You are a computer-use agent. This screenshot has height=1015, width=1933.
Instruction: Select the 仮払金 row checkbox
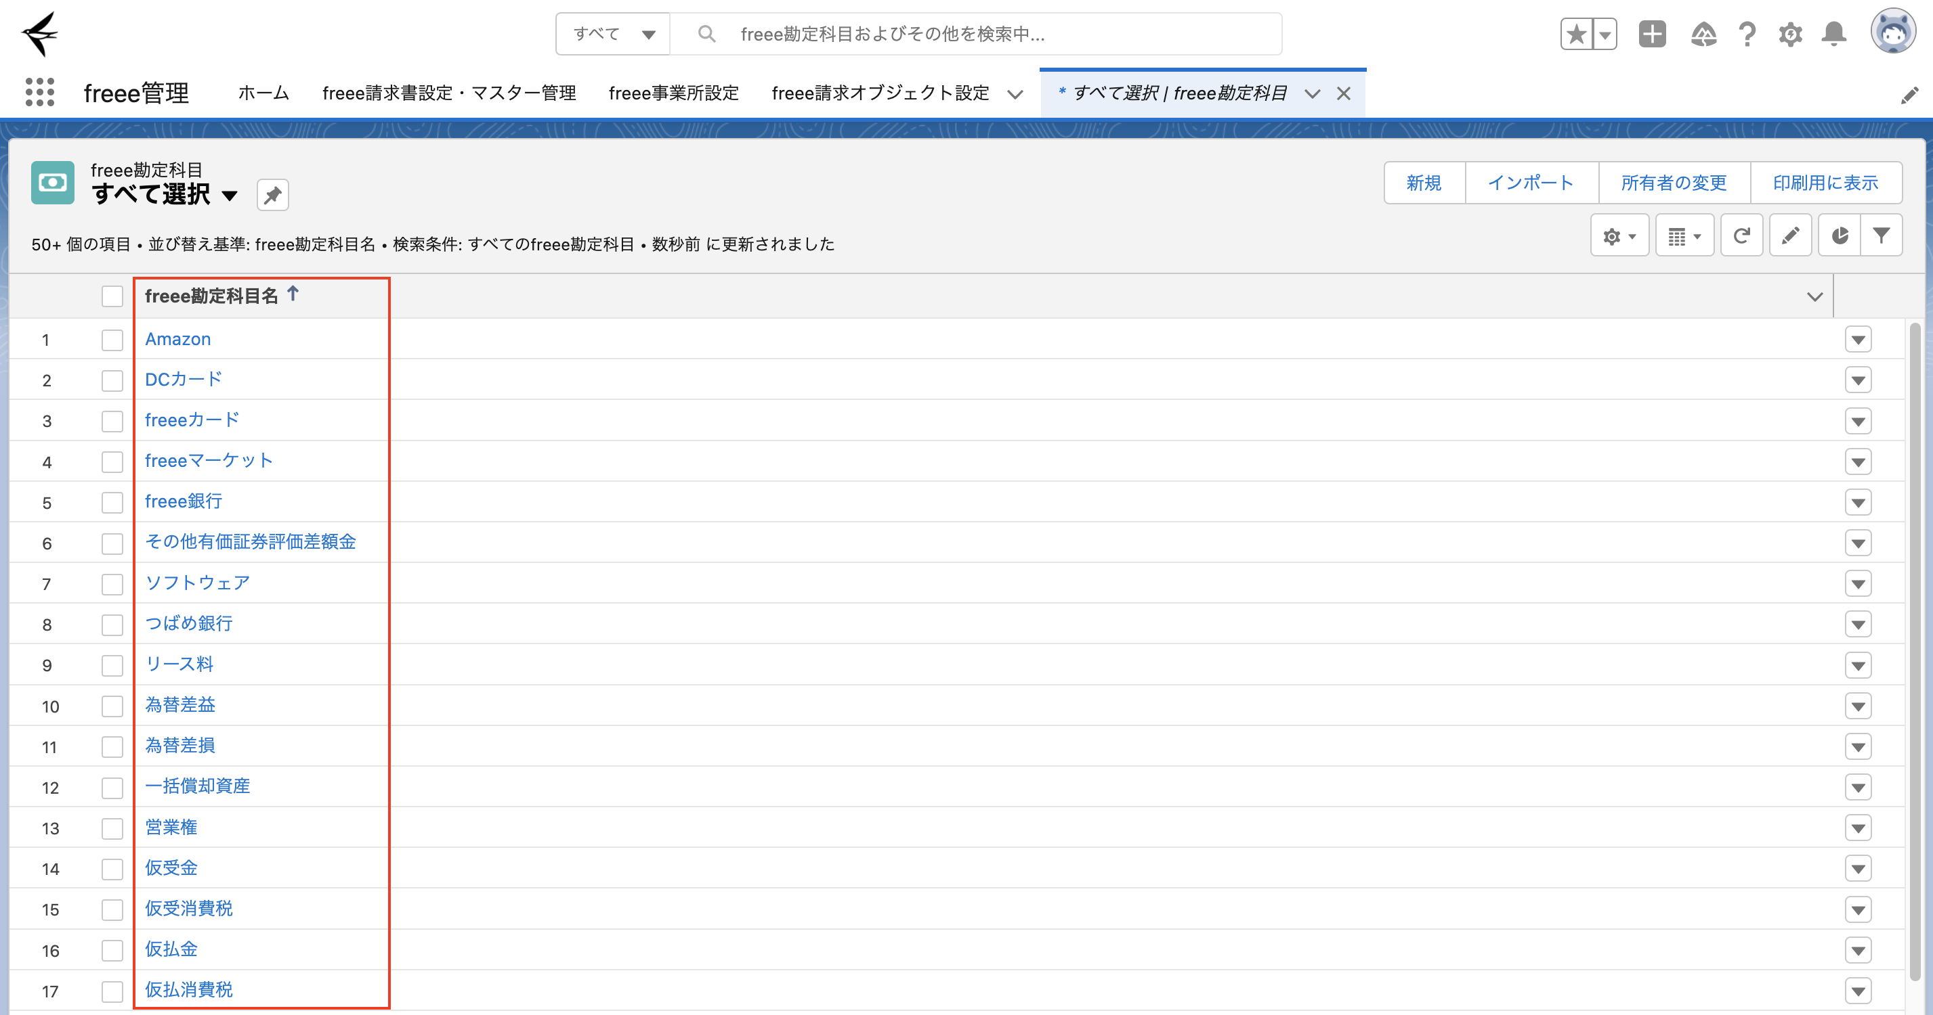(x=112, y=951)
